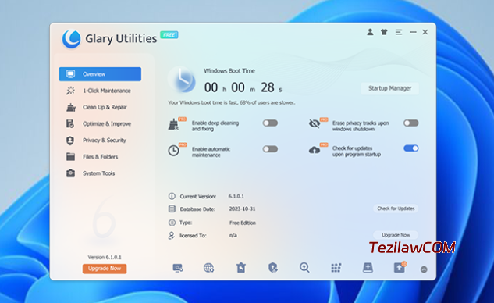Click the orange Upgrade Now button

105,269
